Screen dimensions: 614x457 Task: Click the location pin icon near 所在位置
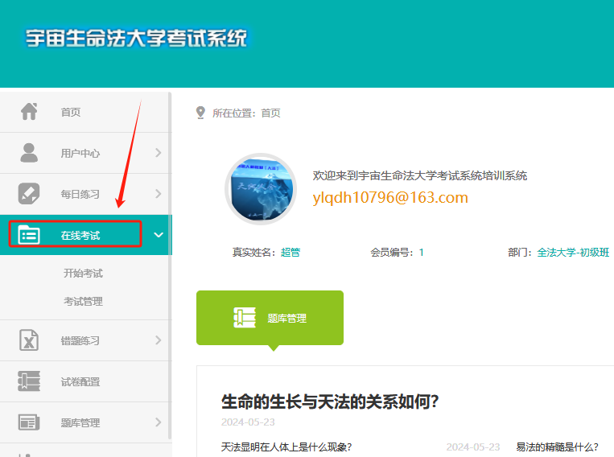pos(200,113)
